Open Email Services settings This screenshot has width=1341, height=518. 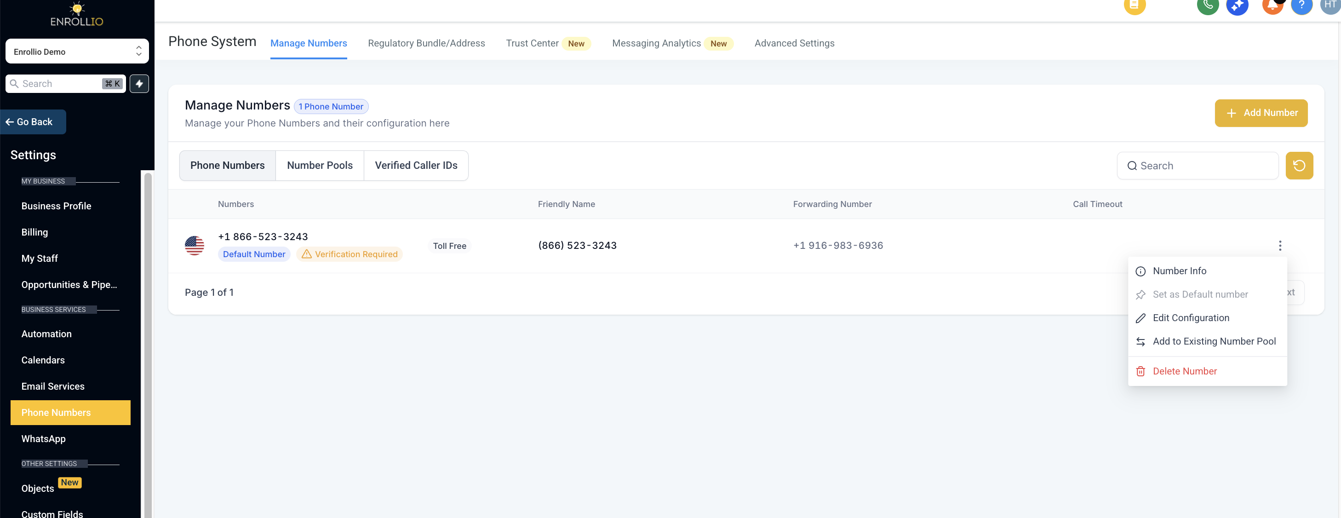pyautogui.click(x=52, y=386)
